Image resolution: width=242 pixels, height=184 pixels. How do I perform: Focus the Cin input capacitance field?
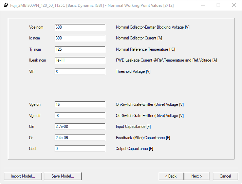(x=80, y=127)
